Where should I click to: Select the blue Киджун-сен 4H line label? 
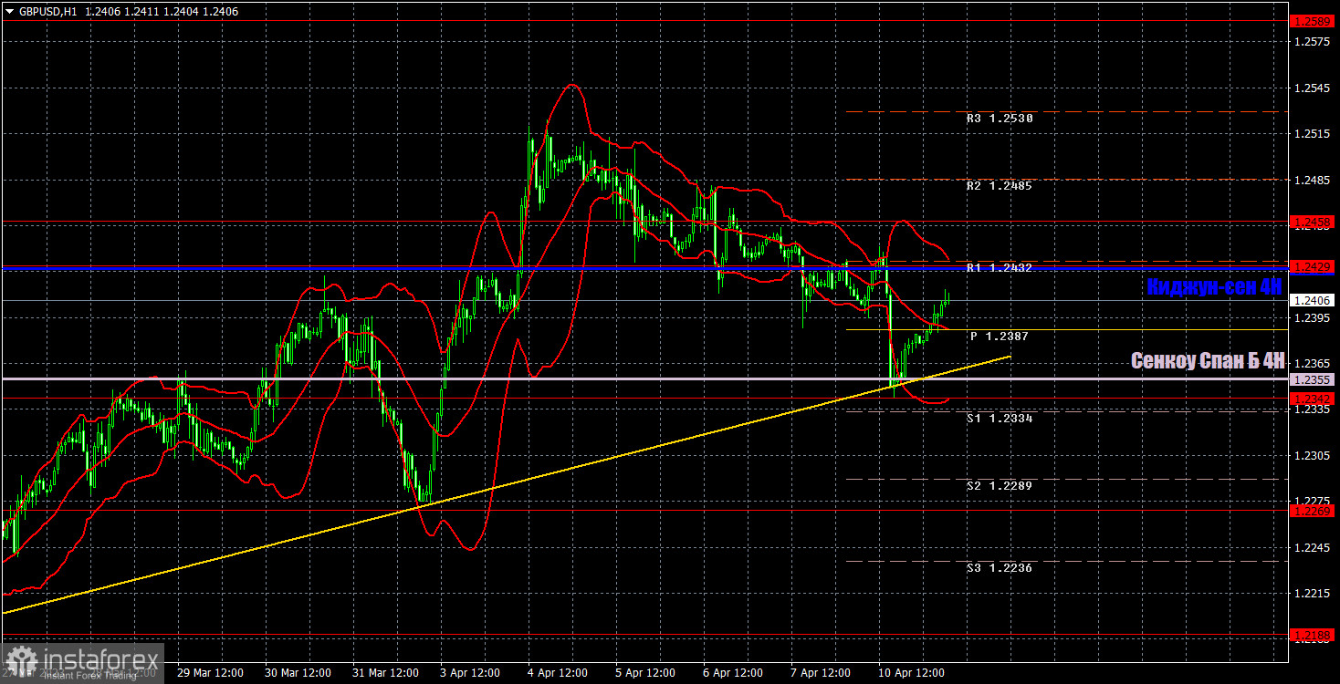pyautogui.click(x=1215, y=287)
